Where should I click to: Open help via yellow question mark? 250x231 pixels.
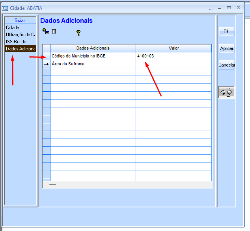coord(78,33)
